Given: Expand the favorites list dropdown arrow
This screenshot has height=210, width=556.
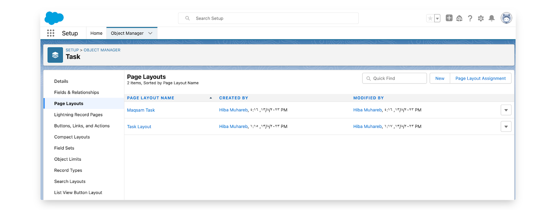Looking at the screenshot, I should pos(437,18).
